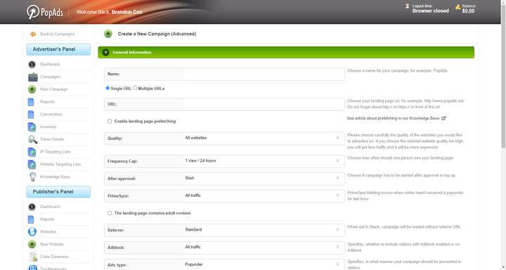Click the publisher Reports document icon
This screenshot has width=506, height=270.
pyautogui.click(x=31, y=219)
